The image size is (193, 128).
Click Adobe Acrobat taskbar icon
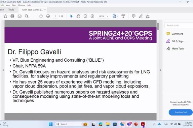pyautogui.click(x=143, y=124)
